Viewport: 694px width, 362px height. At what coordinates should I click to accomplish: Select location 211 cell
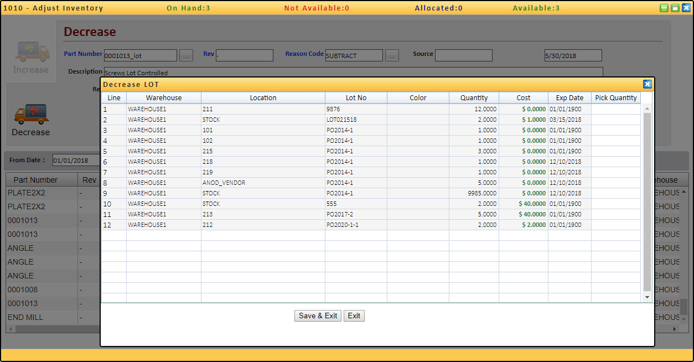(x=263, y=109)
